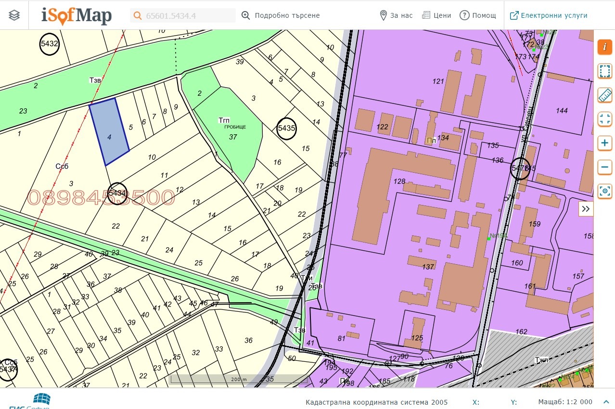This screenshot has width=615, height=409.
Task: Activate the info identify tool
Action: click(604, 47)
